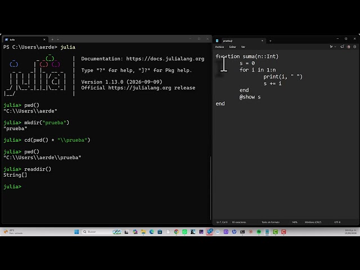Expand the Copilot dropdown arrow in Notepad
This screenshot has height=270, width=360.
(x=335, y=47)
